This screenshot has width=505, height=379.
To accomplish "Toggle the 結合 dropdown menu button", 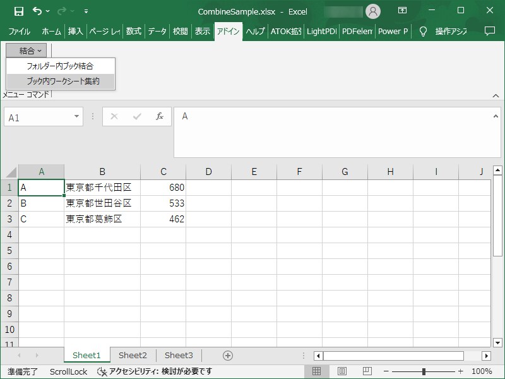I will tap(27, 51).
